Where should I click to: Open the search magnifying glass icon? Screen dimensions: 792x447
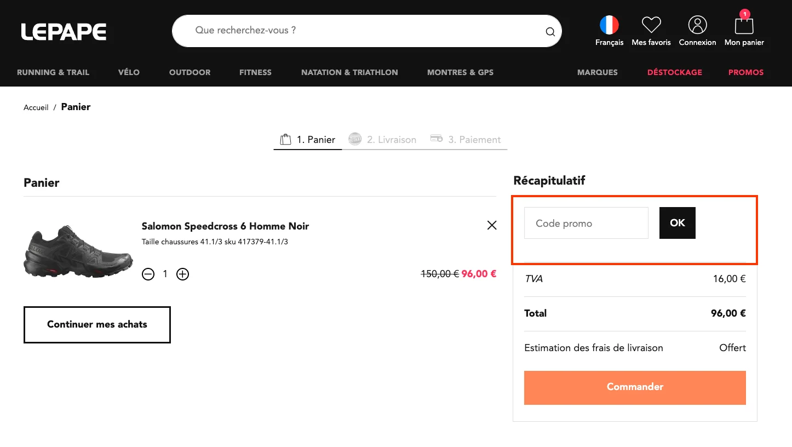550,31
